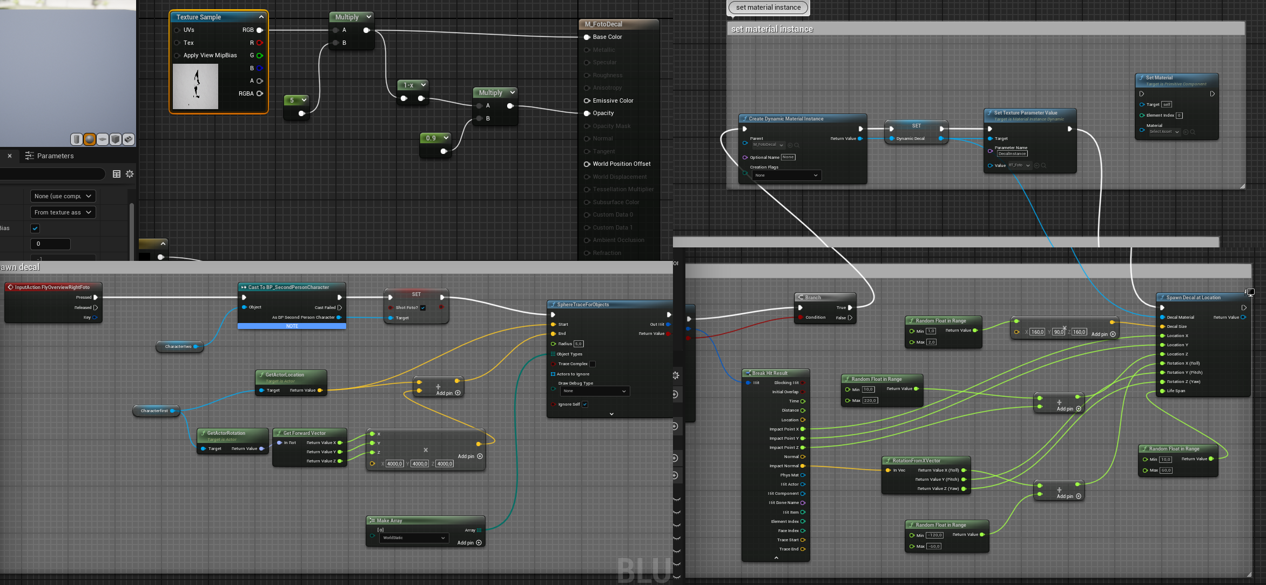Close the tab left of Parameters
The height and width of the screenshot is (585, 1266).
(x=10, y=156)
